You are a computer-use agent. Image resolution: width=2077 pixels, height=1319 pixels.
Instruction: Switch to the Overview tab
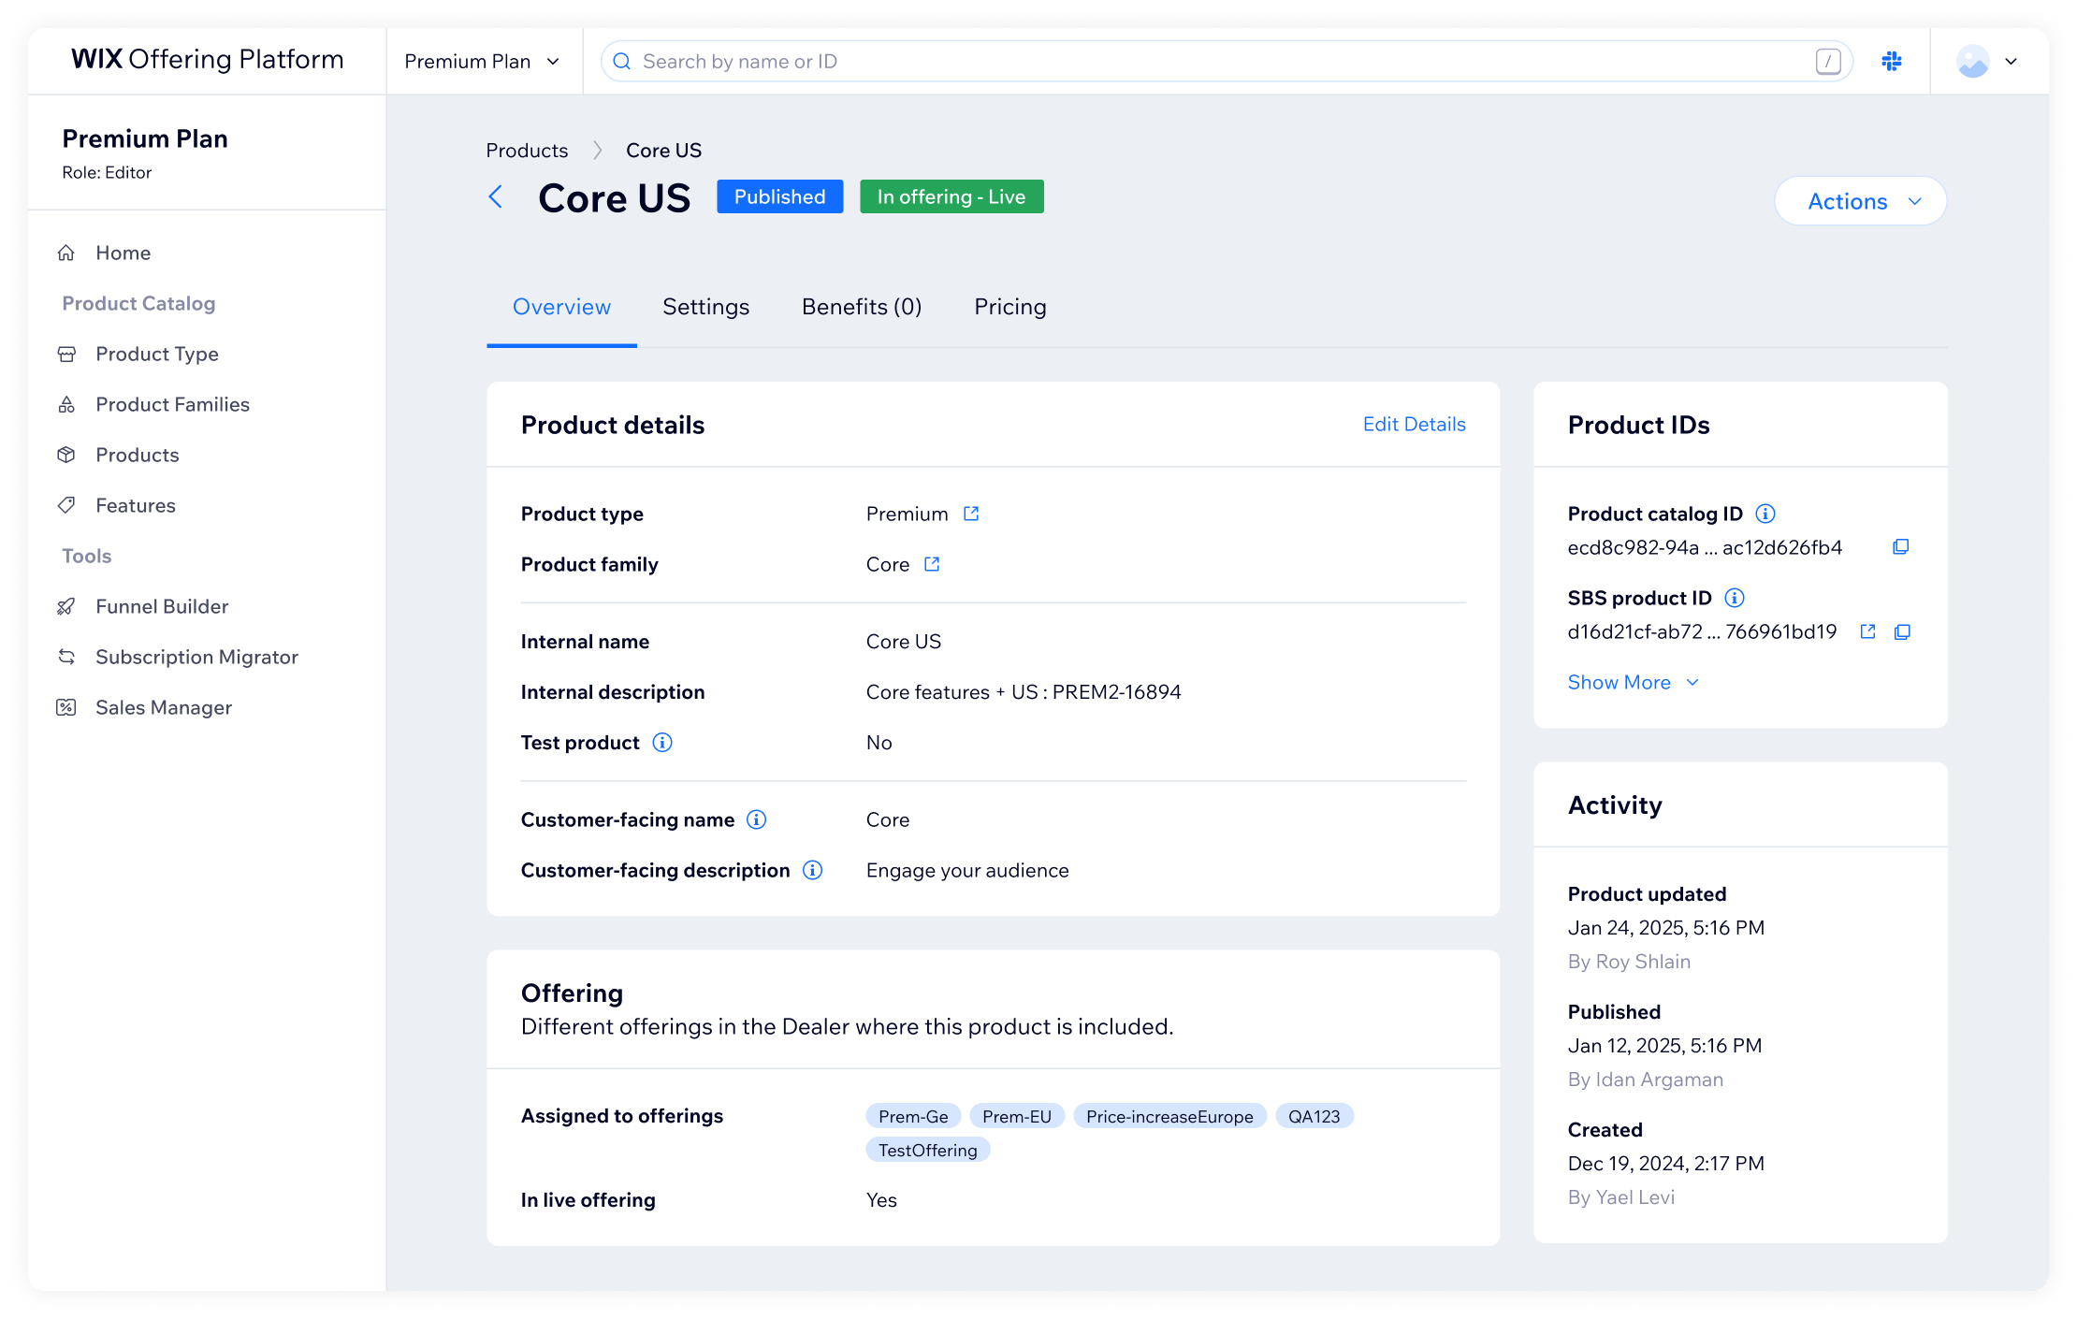(x=561, y=307)
